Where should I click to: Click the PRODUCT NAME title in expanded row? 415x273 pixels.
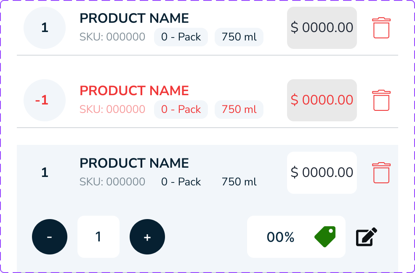click(x=134, y=163)
